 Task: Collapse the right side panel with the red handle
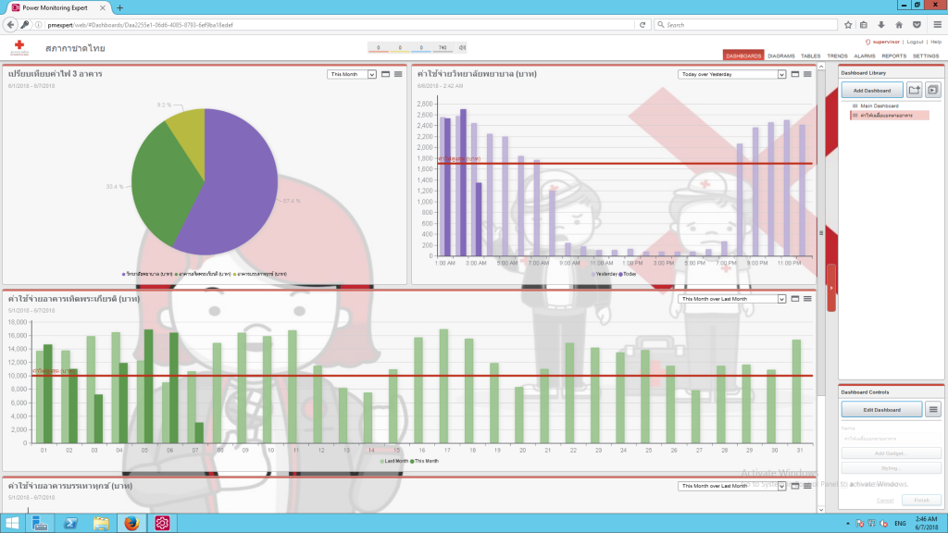[831, 288]
